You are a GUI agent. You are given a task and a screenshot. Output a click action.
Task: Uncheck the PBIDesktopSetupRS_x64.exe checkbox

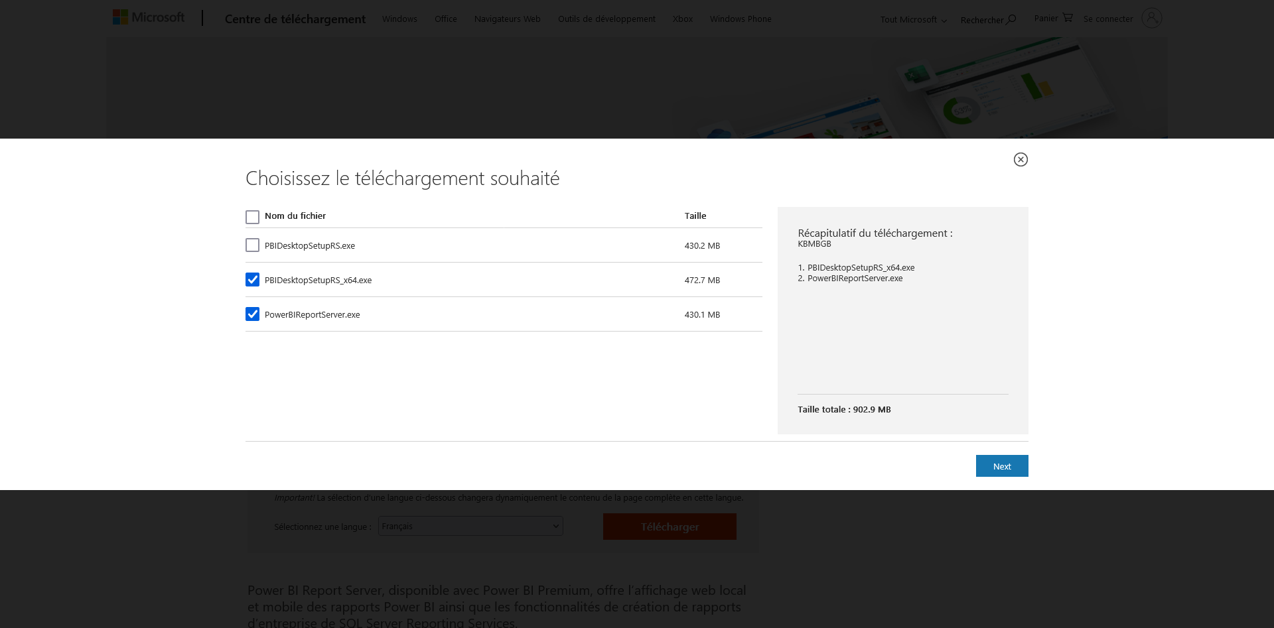point(252,280)
